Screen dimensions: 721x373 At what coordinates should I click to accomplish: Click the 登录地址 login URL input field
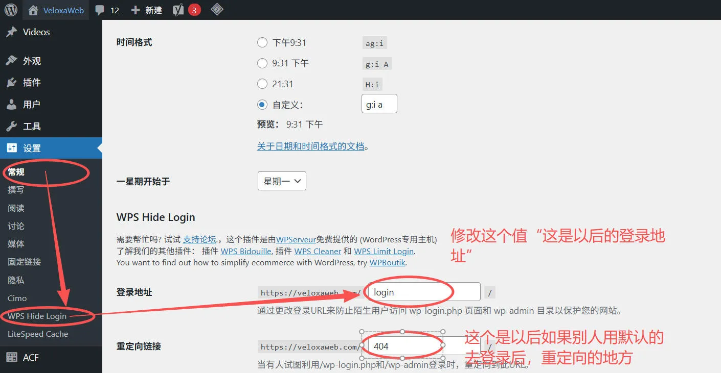(423, 292)
